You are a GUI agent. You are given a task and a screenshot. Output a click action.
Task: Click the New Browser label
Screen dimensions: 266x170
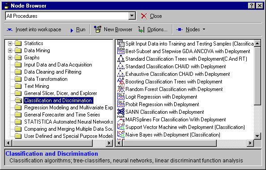(118, 29)
